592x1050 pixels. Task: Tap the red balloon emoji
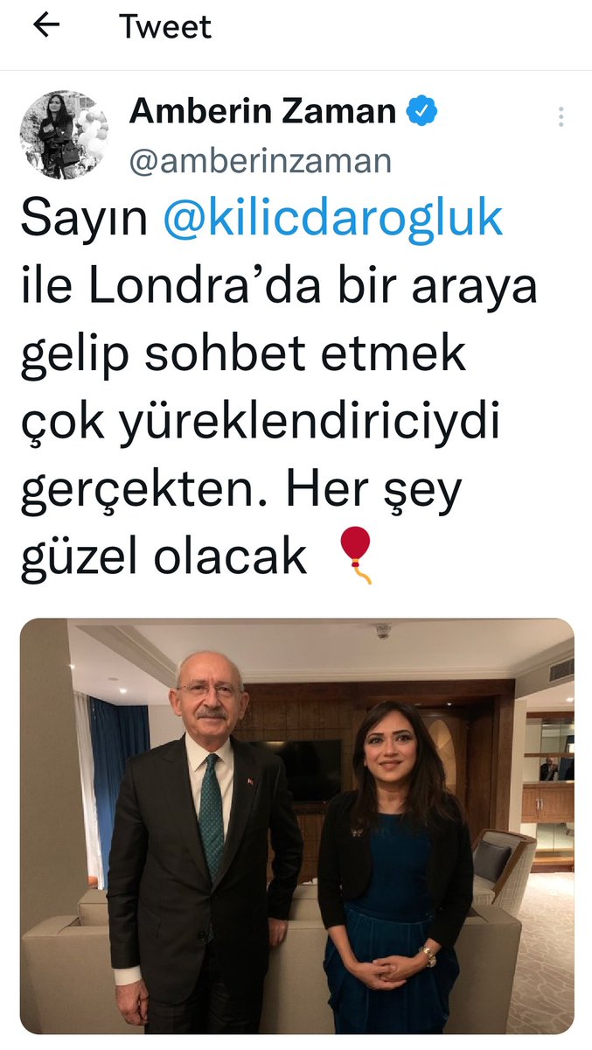tap(356, 555)
